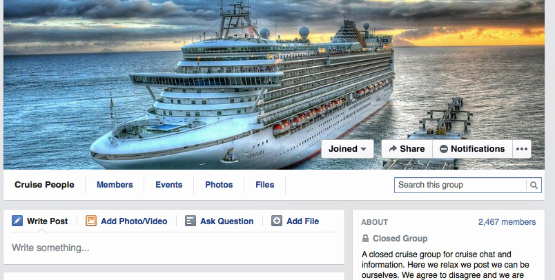Click the Write something text area

[173, 248]
